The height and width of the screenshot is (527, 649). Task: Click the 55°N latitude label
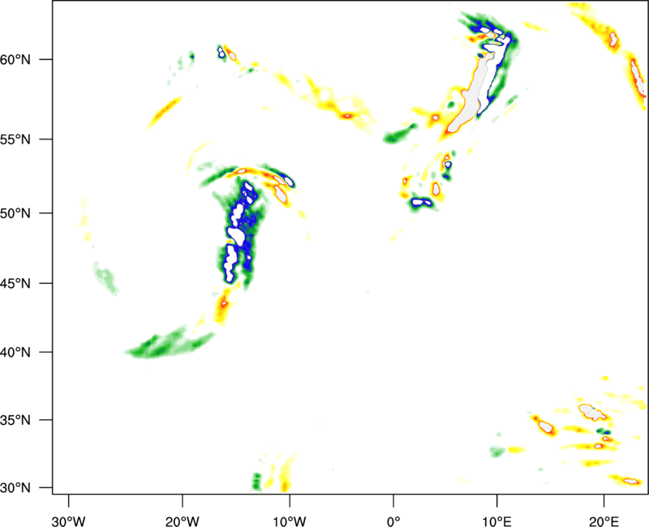click(x=15, y=139)
